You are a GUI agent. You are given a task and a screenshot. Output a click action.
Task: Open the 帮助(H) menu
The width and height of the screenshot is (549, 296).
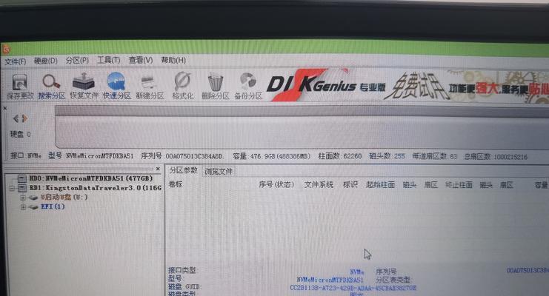(173, 60)
